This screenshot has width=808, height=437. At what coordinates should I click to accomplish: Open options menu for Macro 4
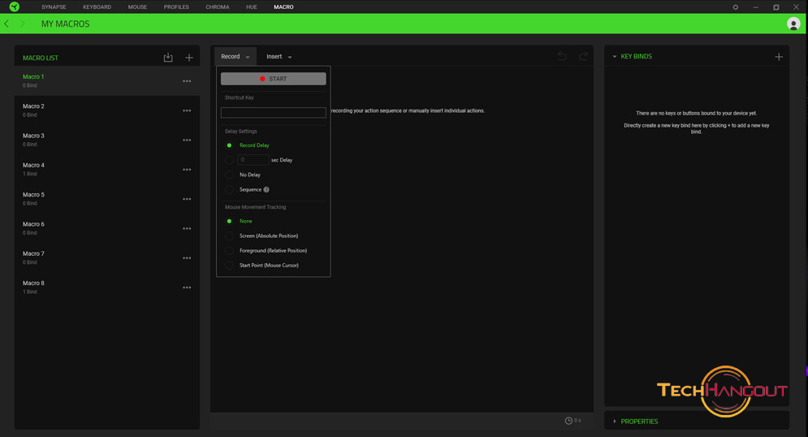tap(187, 169)
